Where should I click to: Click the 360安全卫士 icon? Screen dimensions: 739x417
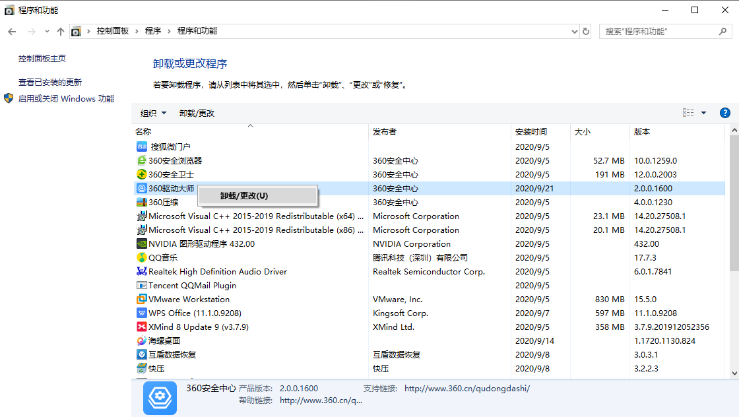[x=141, y=174]
